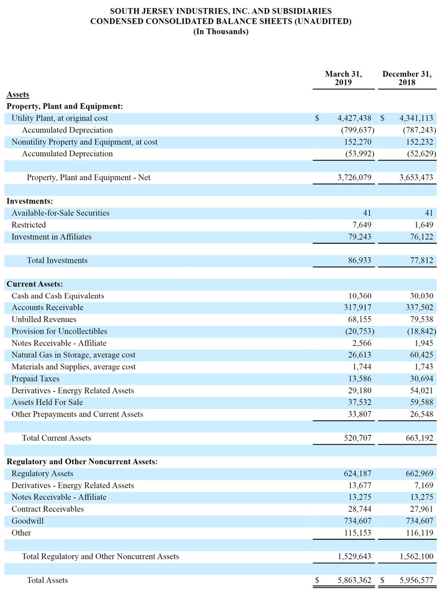Select the 'Utility Plant, at original cost' row label

click(x=59, y=118)
